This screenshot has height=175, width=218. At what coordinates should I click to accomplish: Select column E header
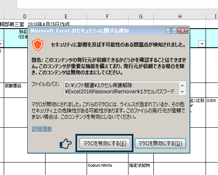(66, 17)
